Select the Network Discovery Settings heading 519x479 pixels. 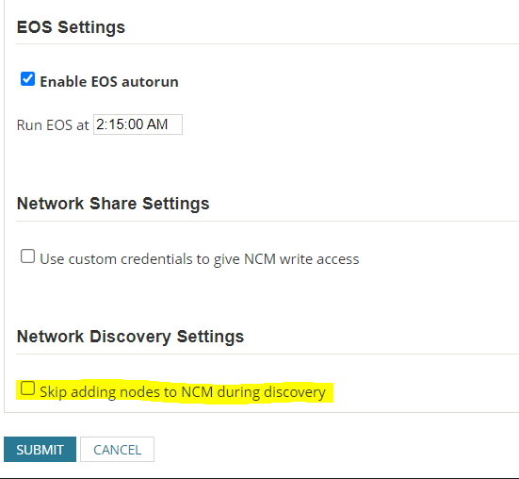[130, 337]
